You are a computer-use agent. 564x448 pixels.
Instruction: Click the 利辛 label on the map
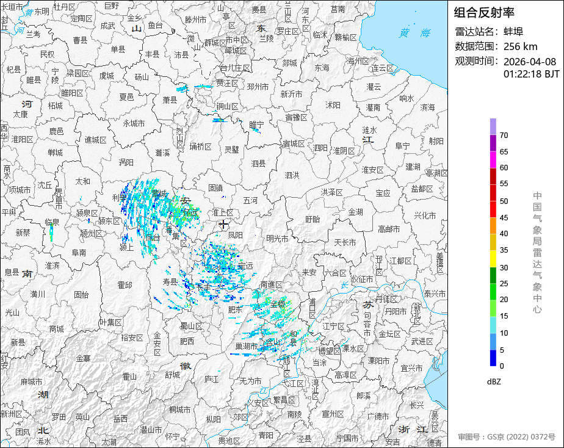(x=119, y=198)
